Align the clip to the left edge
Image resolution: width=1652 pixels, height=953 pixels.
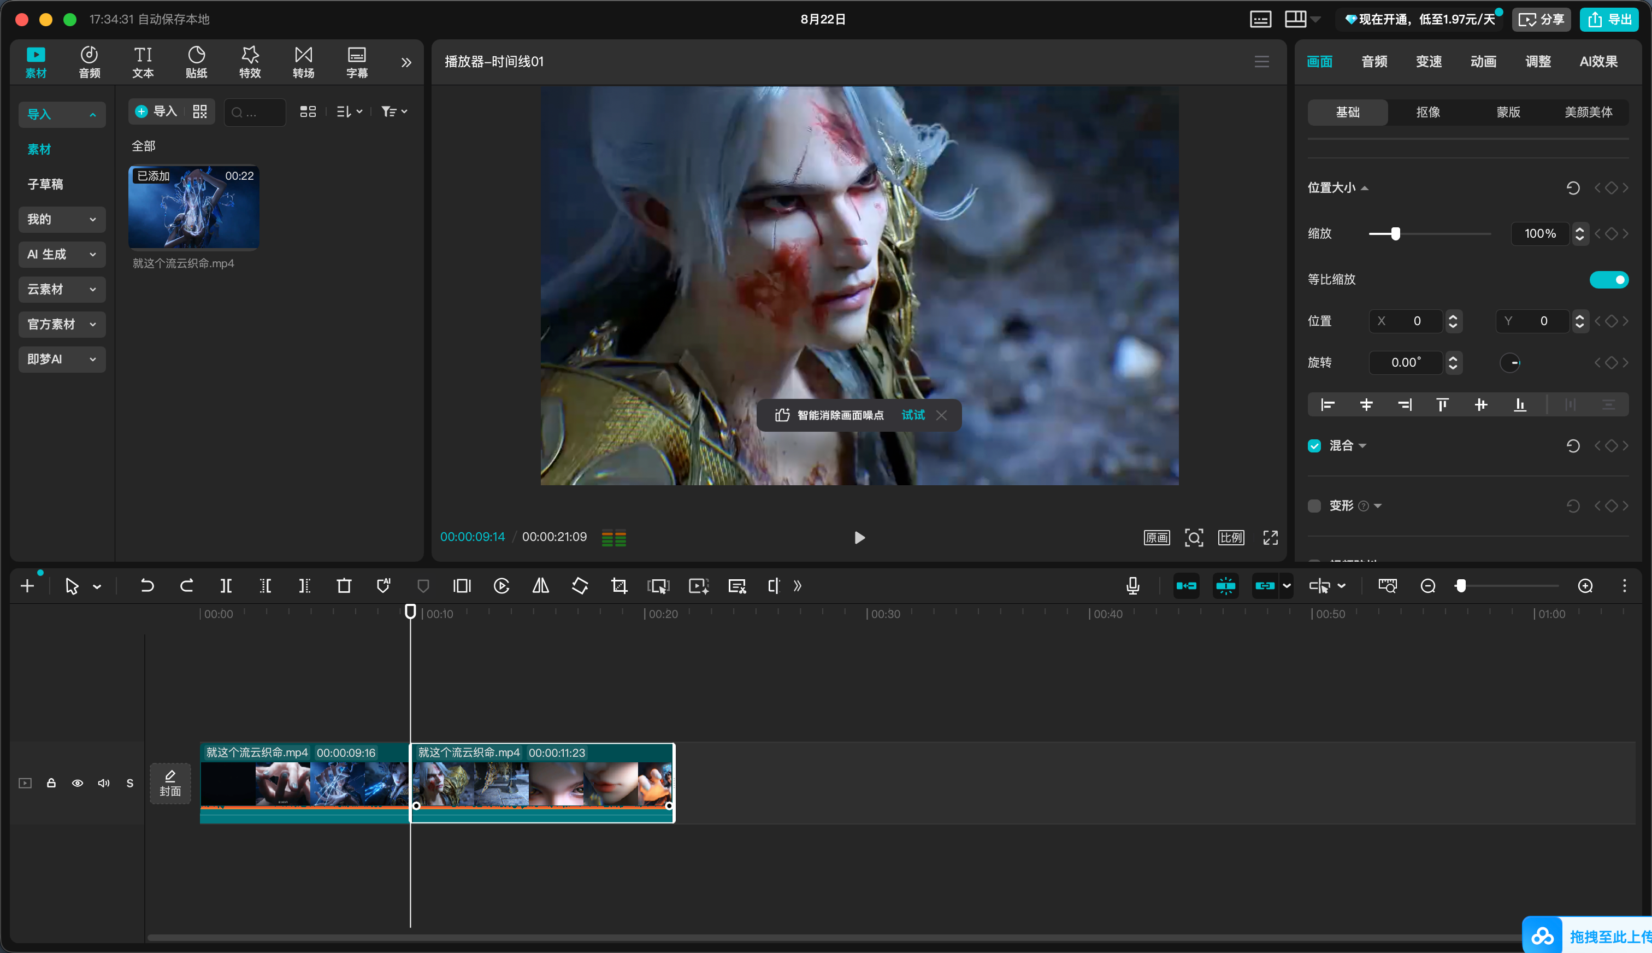tap(1327, 404)
